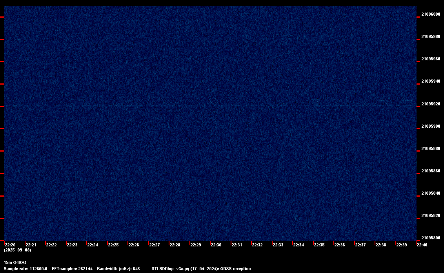Screen dimensions: 444x273
Task: Click the 22:37 time axis label
Action: (x=360, y=245)
